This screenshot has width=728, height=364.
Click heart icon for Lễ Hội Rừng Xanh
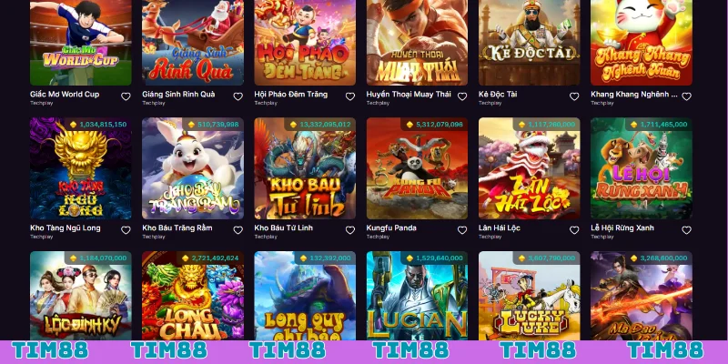point(686,230)
